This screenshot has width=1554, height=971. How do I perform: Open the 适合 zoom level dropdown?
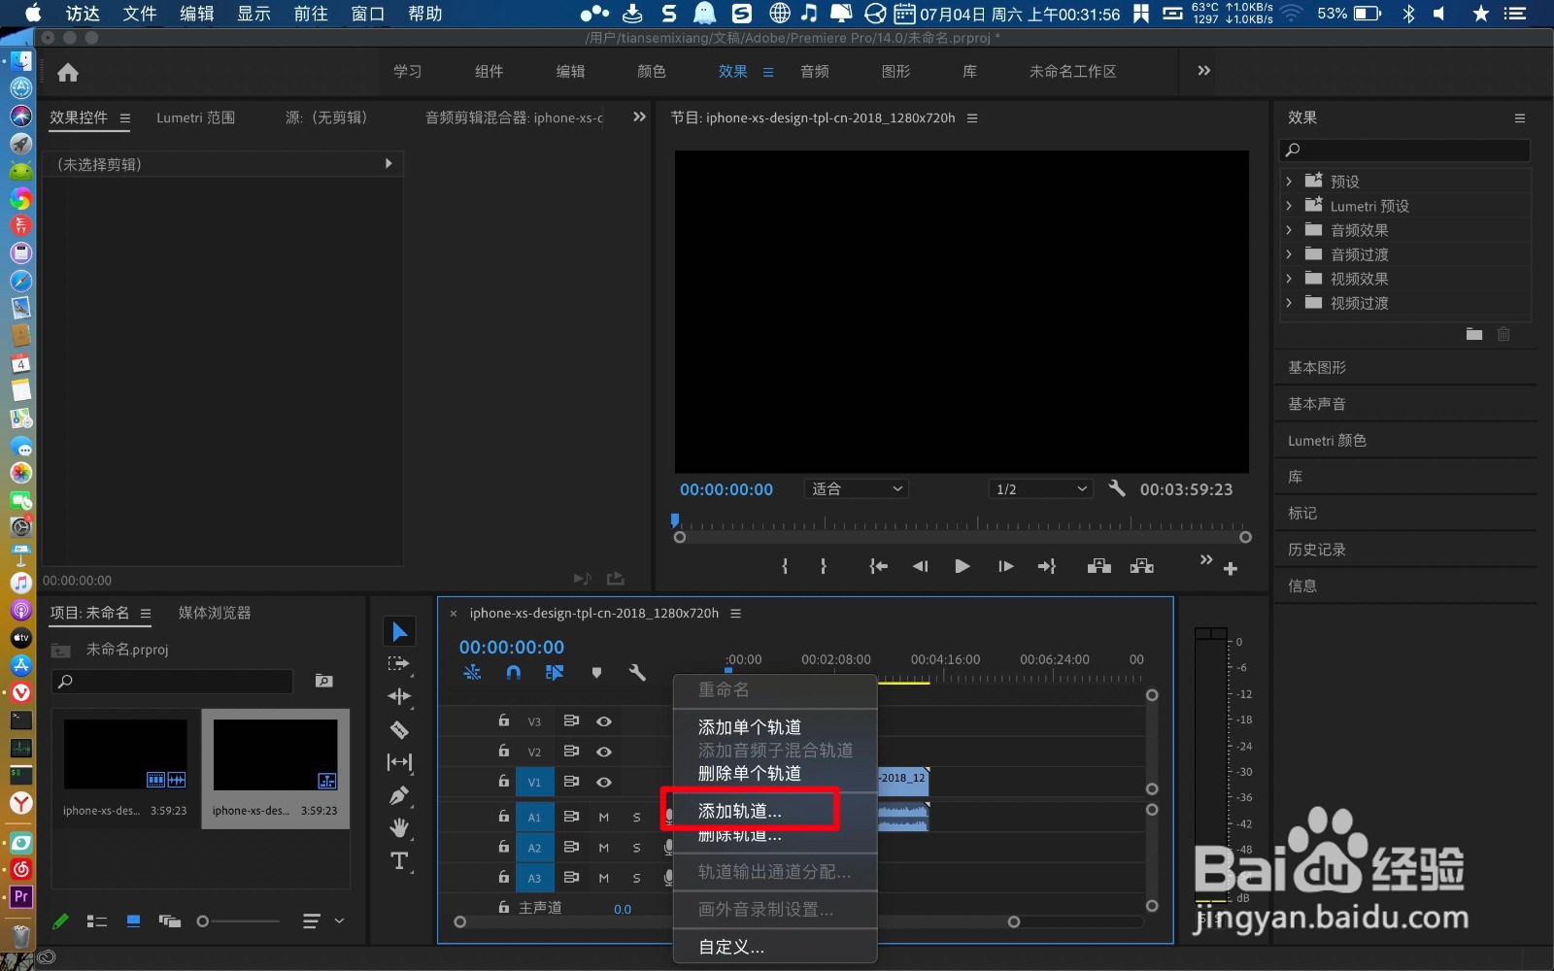pos(856,488)
